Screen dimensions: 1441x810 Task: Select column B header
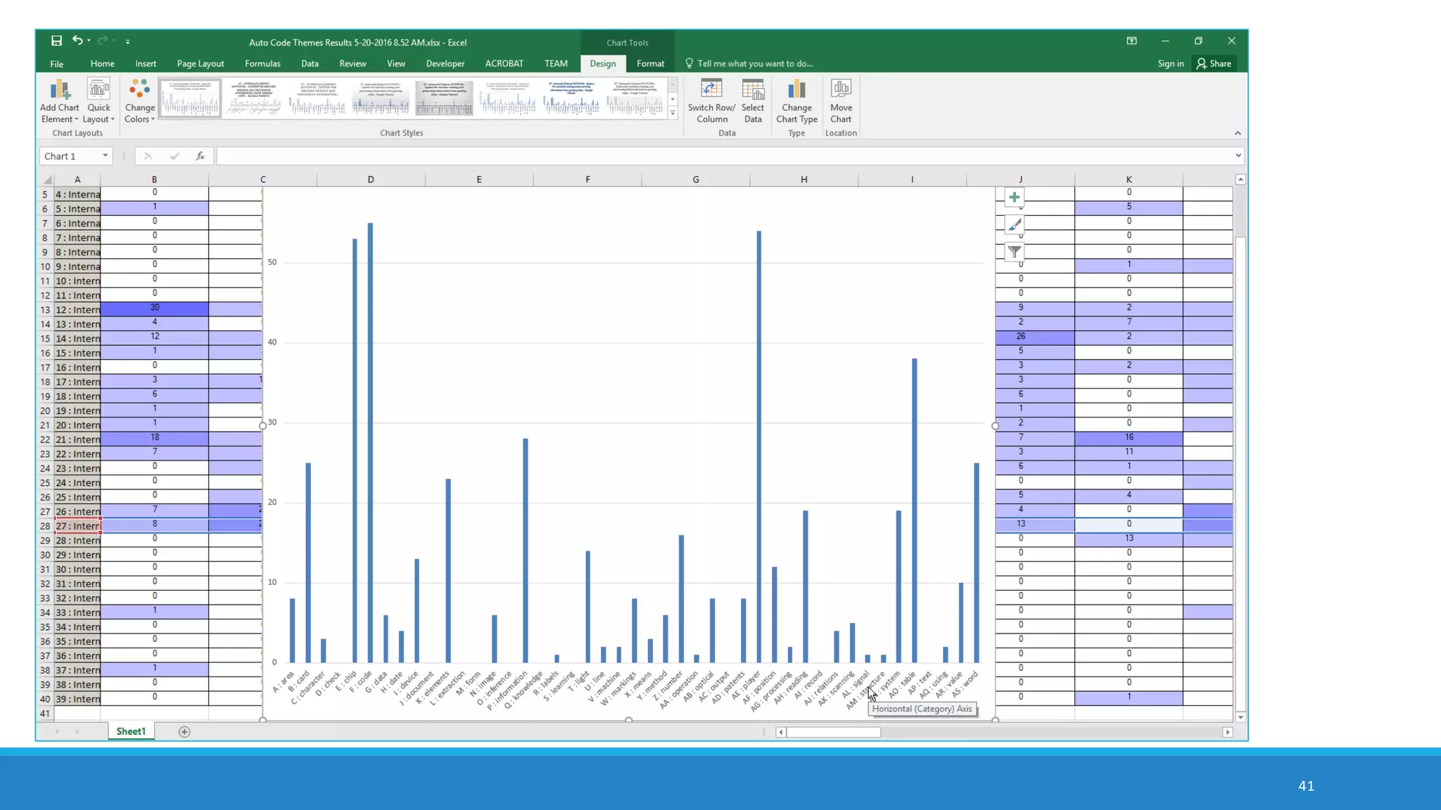(154, 179)
